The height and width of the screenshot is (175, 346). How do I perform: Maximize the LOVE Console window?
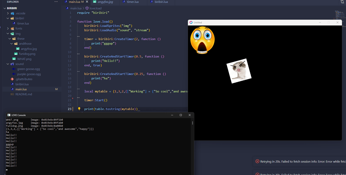pos(181,115)
